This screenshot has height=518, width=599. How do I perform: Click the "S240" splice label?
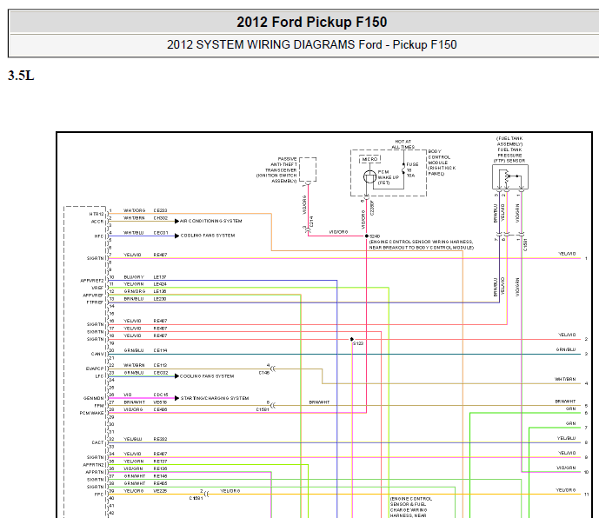pos(375,236)
